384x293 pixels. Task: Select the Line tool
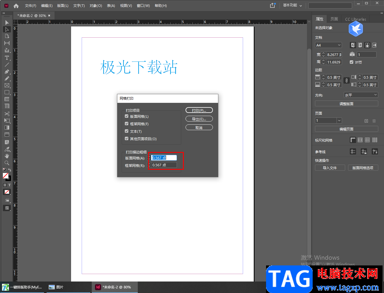point(7,65)
